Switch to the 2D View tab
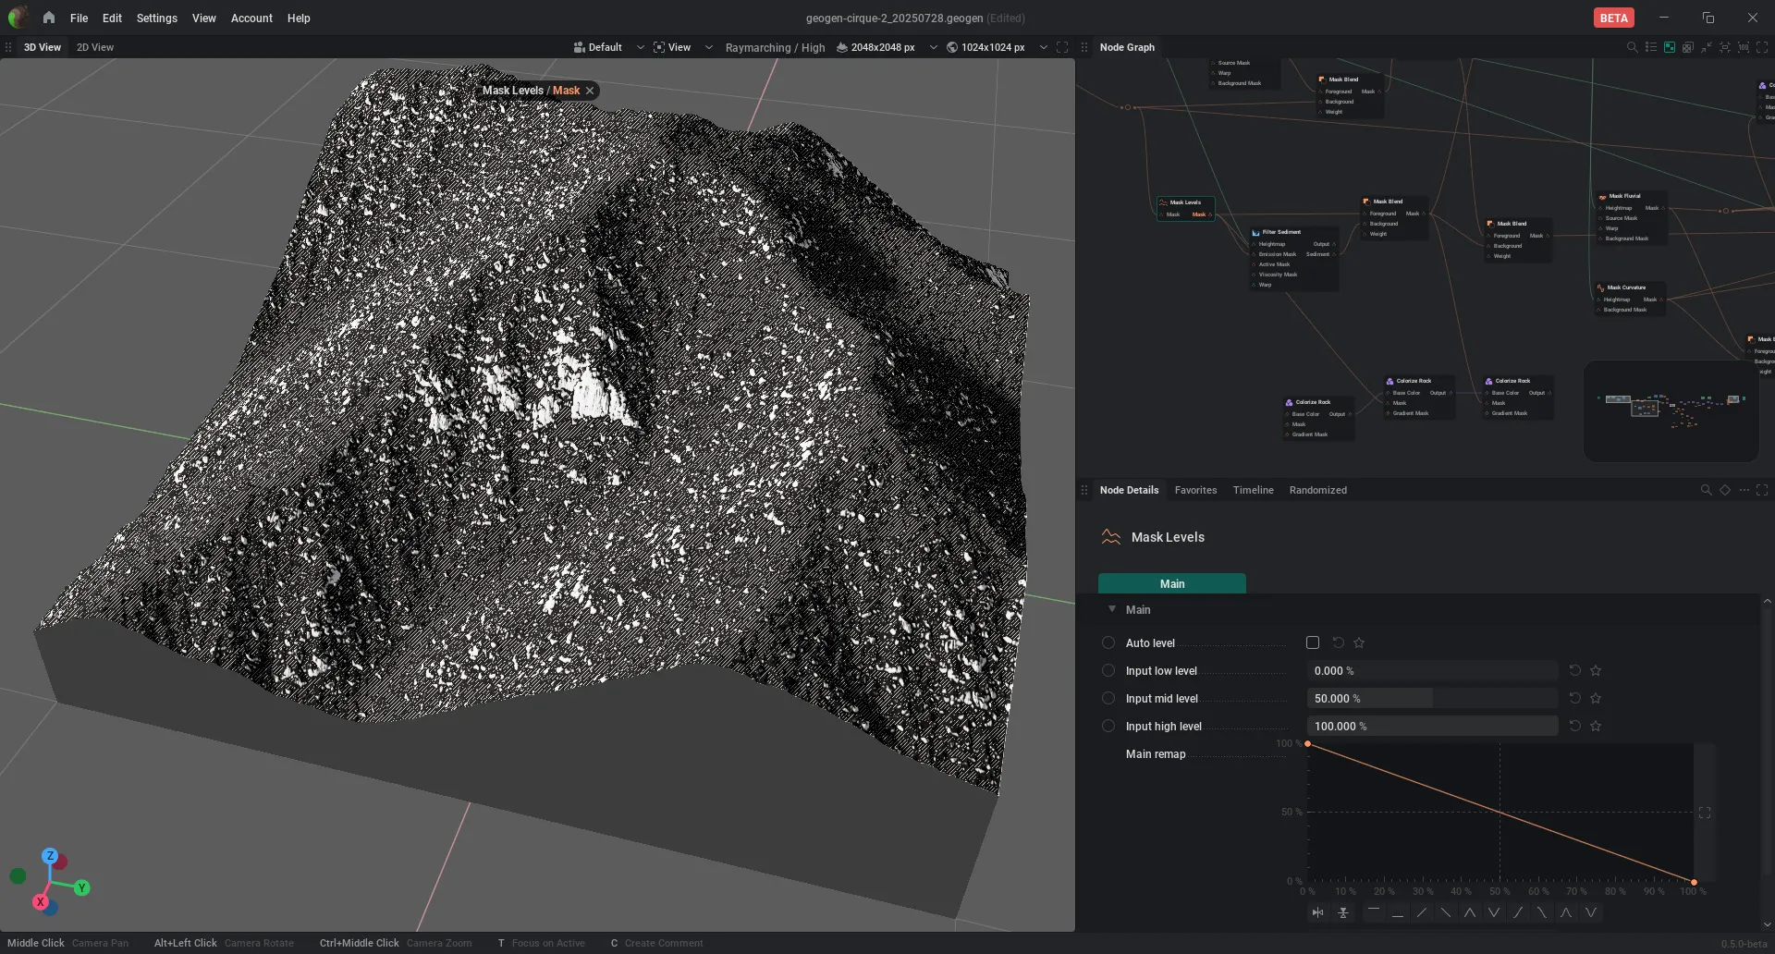Viewport: 1775px width, 954px height. pos(95,47)
